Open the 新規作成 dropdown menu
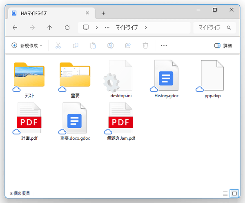Image resolution: width=245 pixels, height=203 pixels. (x=27, y=46)
